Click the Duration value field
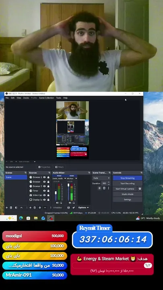 click(104, 184)
